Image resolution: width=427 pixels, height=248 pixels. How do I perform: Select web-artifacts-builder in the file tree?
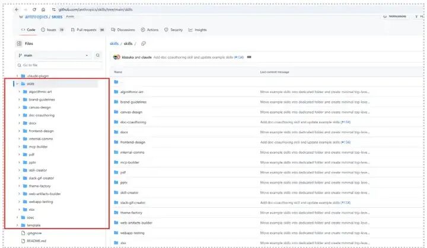(x=44, y=194)
